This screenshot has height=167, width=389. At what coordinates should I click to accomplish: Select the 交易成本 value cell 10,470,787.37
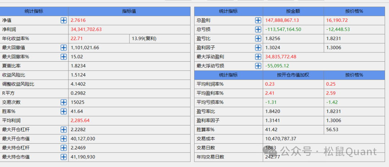pyautogui.click(x=281, y=139)
